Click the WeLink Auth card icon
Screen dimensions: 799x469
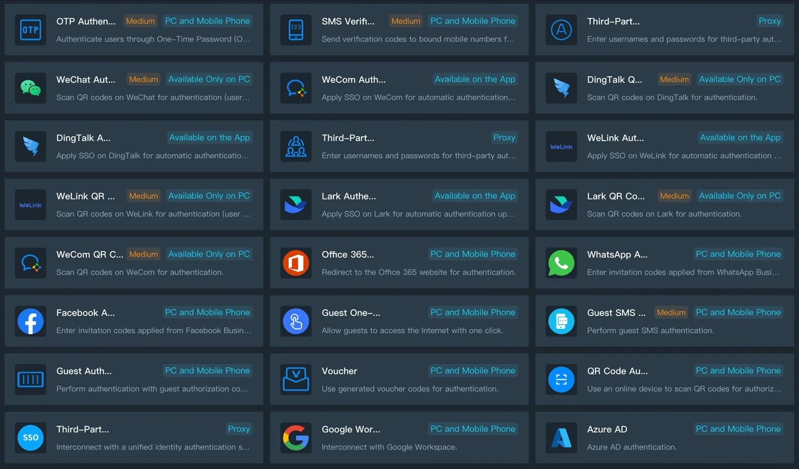coord(561,146)
